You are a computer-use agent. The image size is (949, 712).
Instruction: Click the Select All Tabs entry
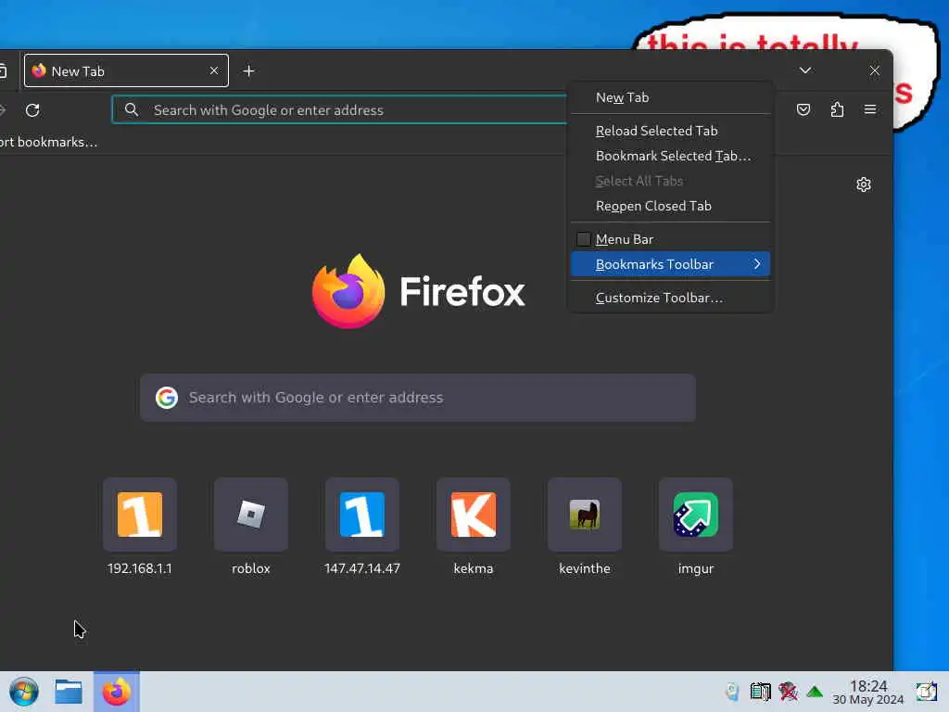(670, 181)
